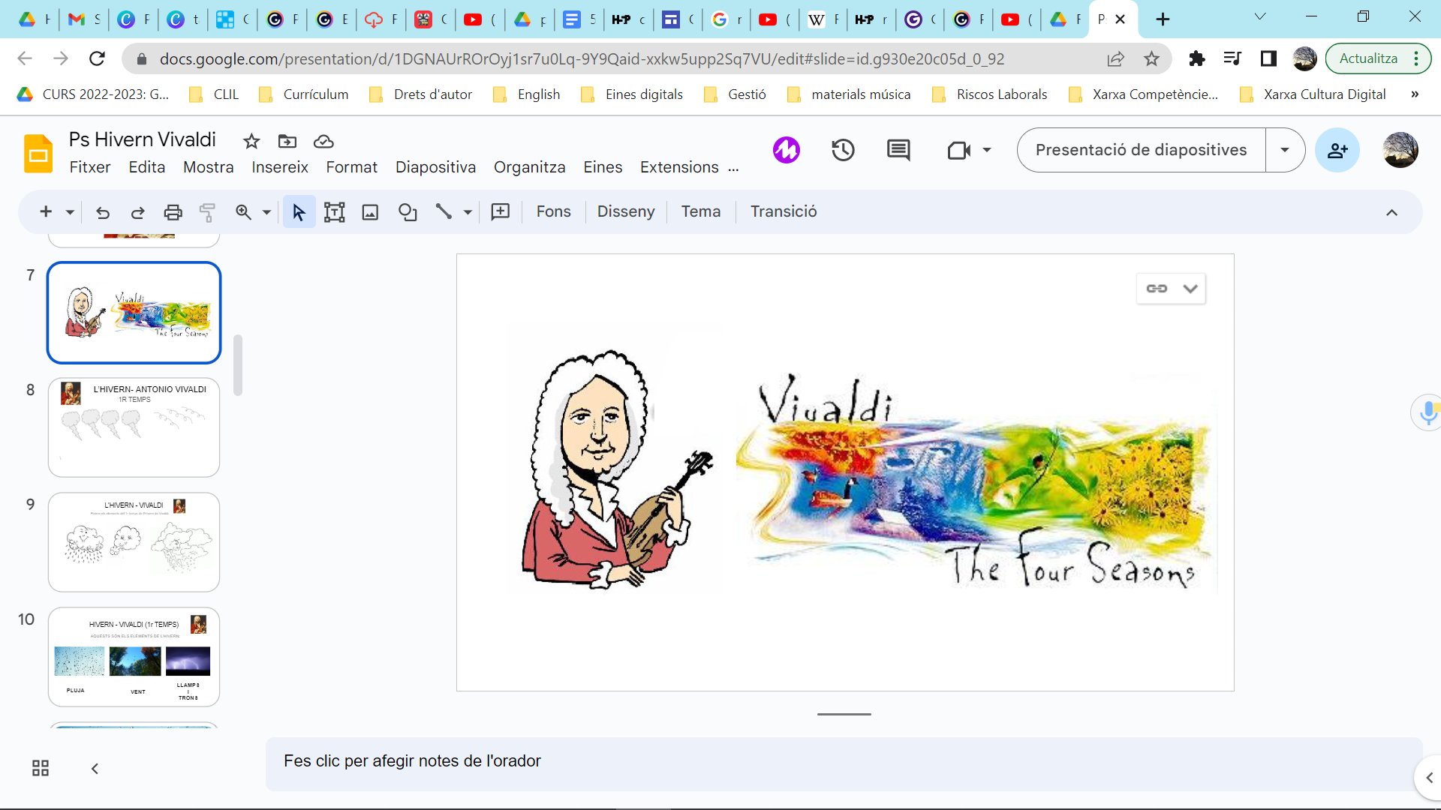Viewport: 1441px width, 810px height.
Task: Click the add comment toolbar icon
Action: pyautogui.click(x=500, y=212)
